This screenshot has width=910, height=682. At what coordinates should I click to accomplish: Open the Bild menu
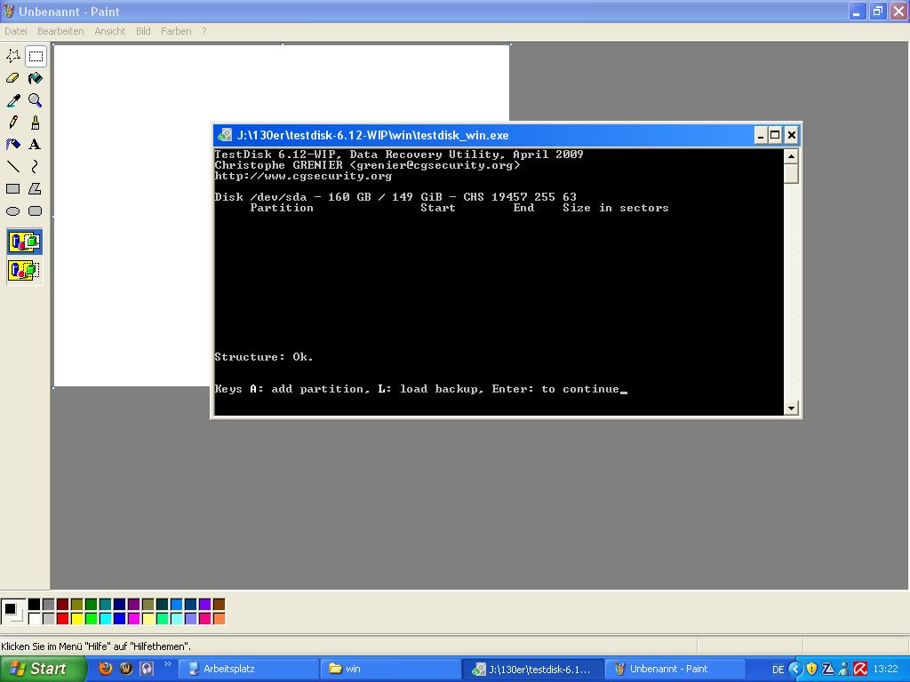coord(143,31)
